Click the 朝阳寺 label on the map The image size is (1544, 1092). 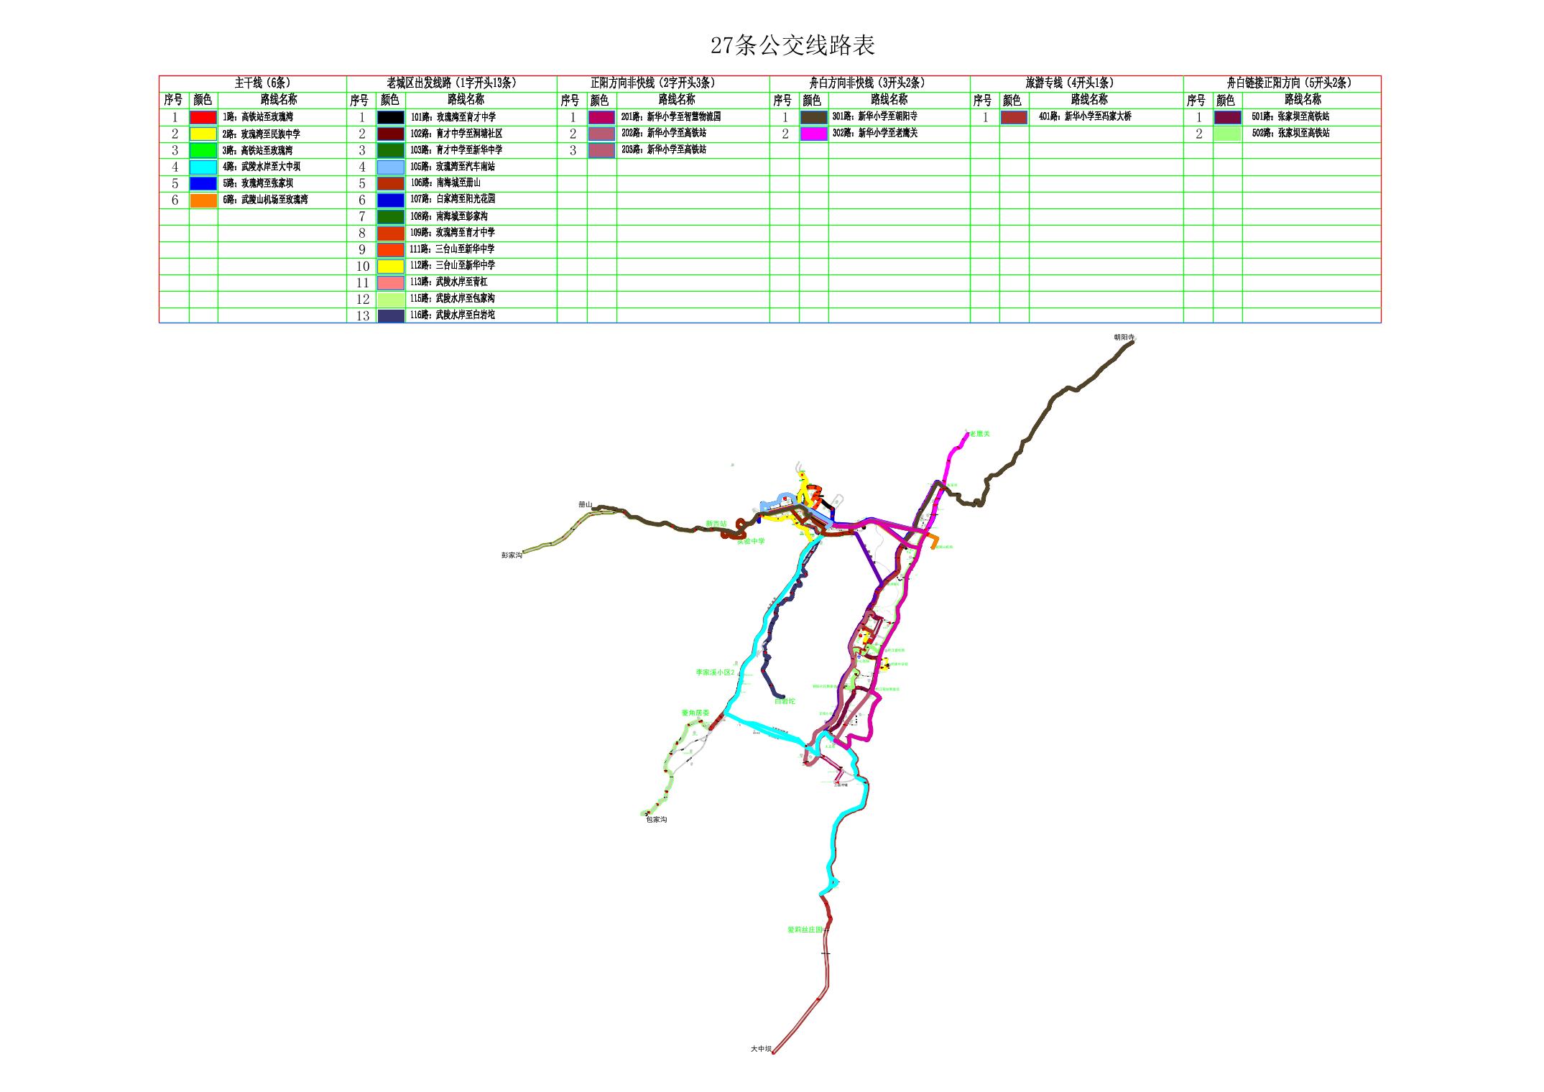[1124, 337]
